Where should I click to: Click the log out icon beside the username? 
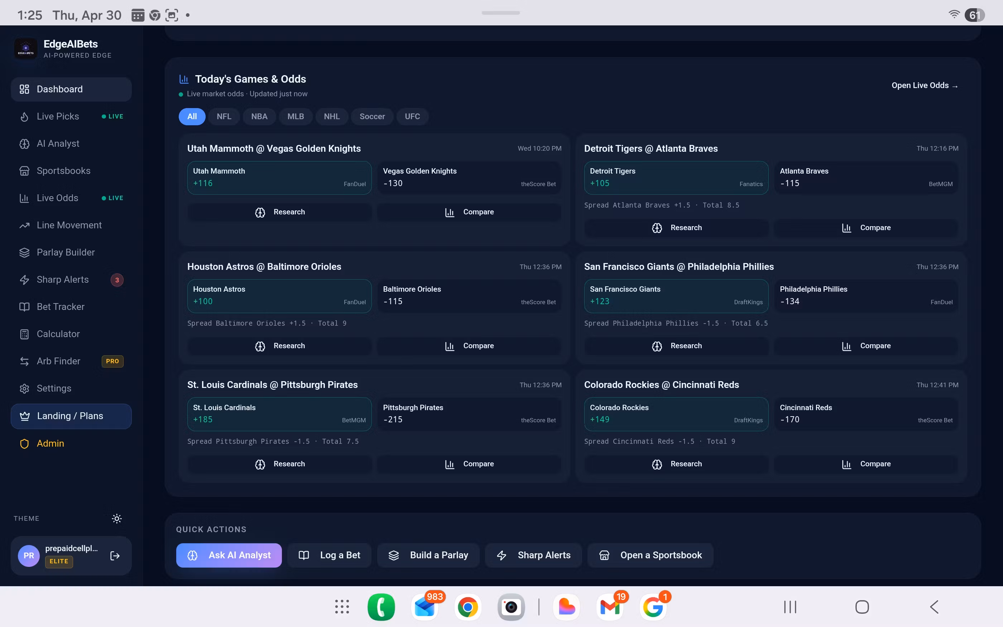pos(115,556)
